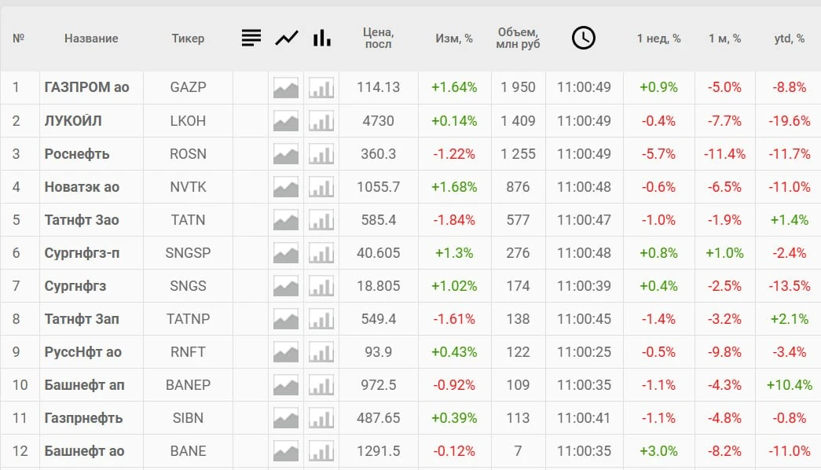Viewport: 821px width, 470px height.
Task: Open the area chart icon for Сургнфгз-п
Action: point(286,253)
